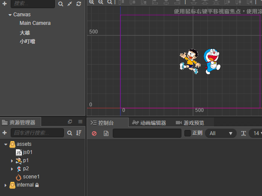This screenshot has width=262, height=196.
Task: Open the console log file
Action: pos(106,133)
